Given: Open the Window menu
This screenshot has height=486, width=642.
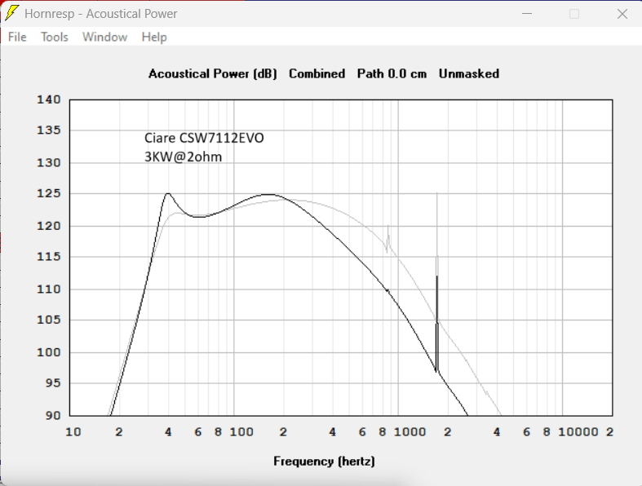Looking at the screenshot, I should [104, 38].
